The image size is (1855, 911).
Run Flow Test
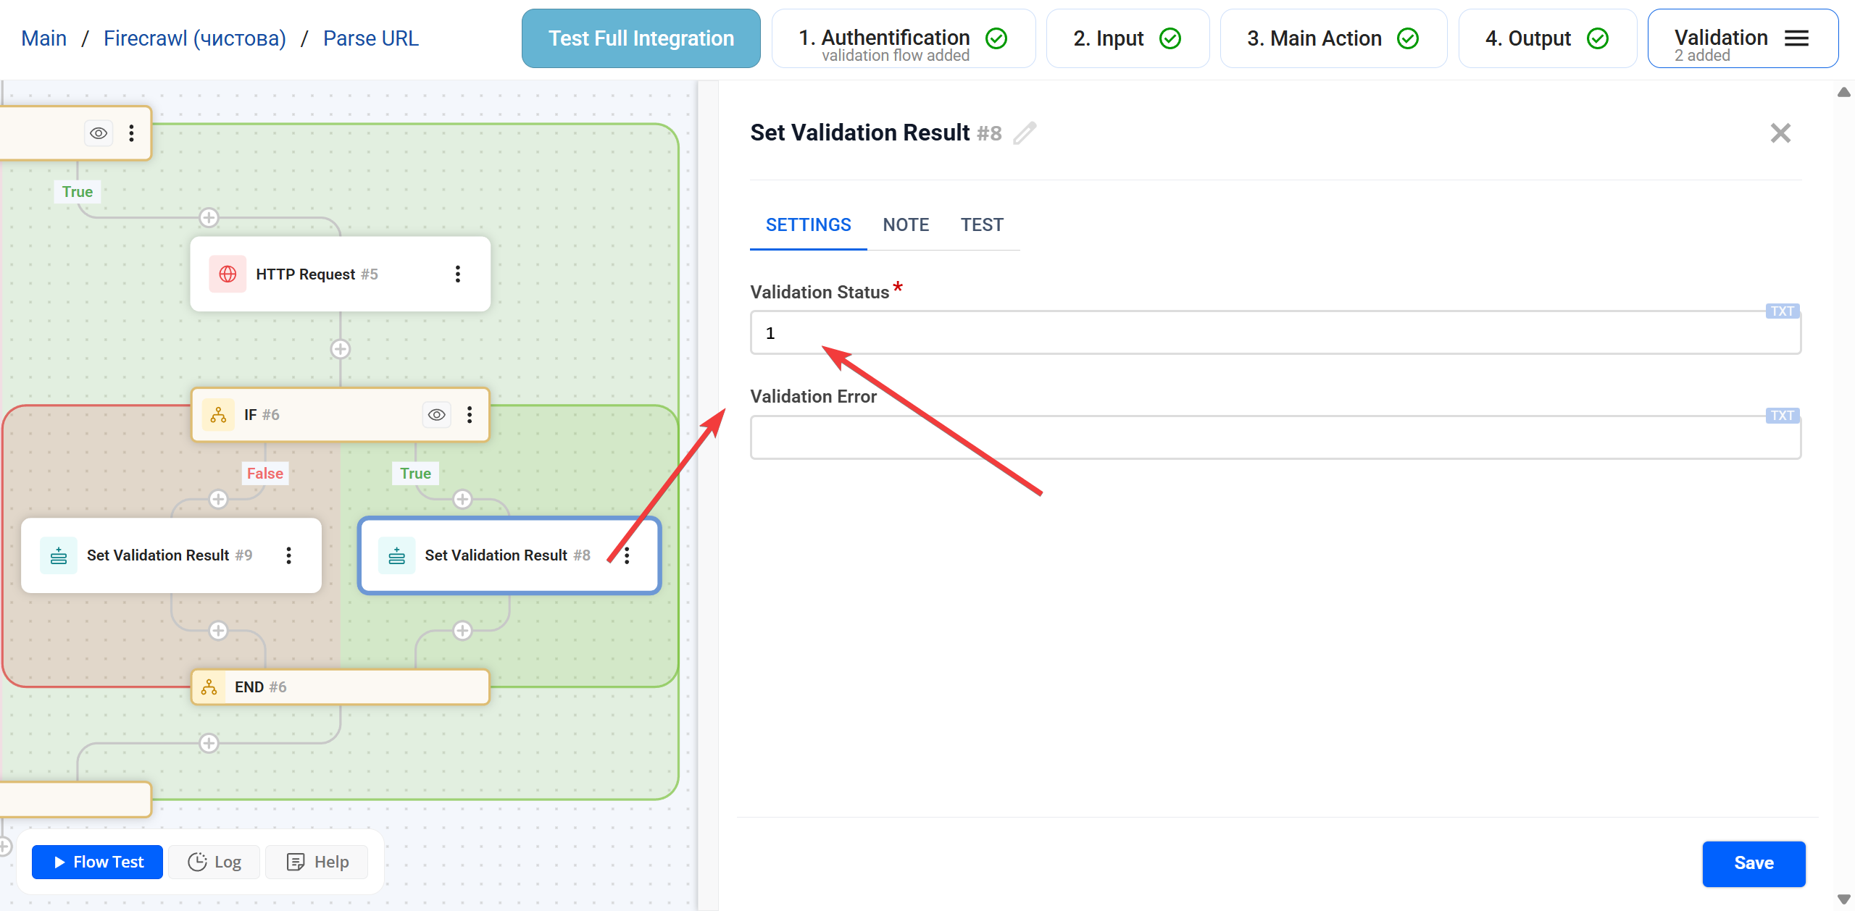98,862
